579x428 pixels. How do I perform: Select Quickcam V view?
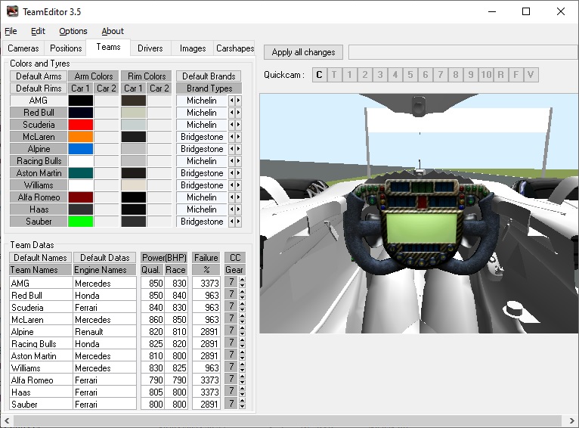point(531,75)
